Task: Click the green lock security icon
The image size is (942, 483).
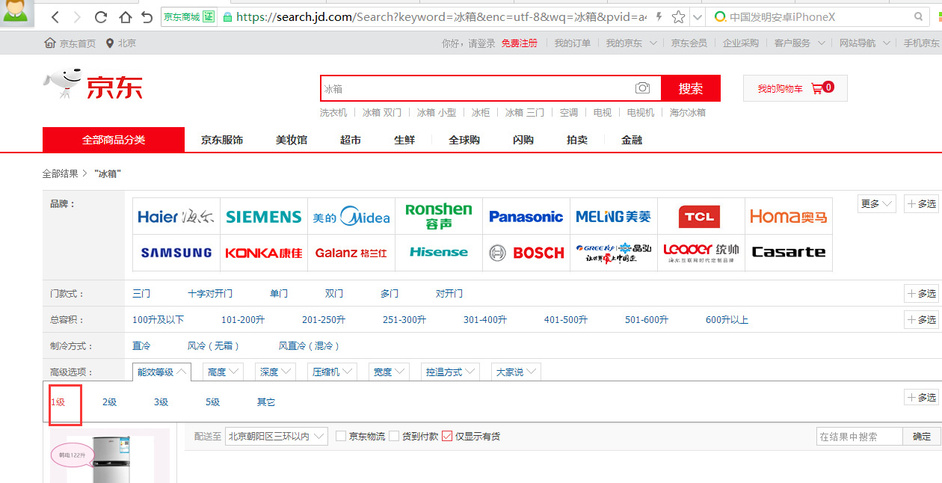Action: [x=227, y=16]
